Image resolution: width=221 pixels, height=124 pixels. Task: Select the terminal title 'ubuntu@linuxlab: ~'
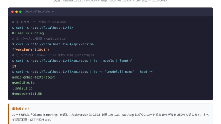(x=39, y=11)
